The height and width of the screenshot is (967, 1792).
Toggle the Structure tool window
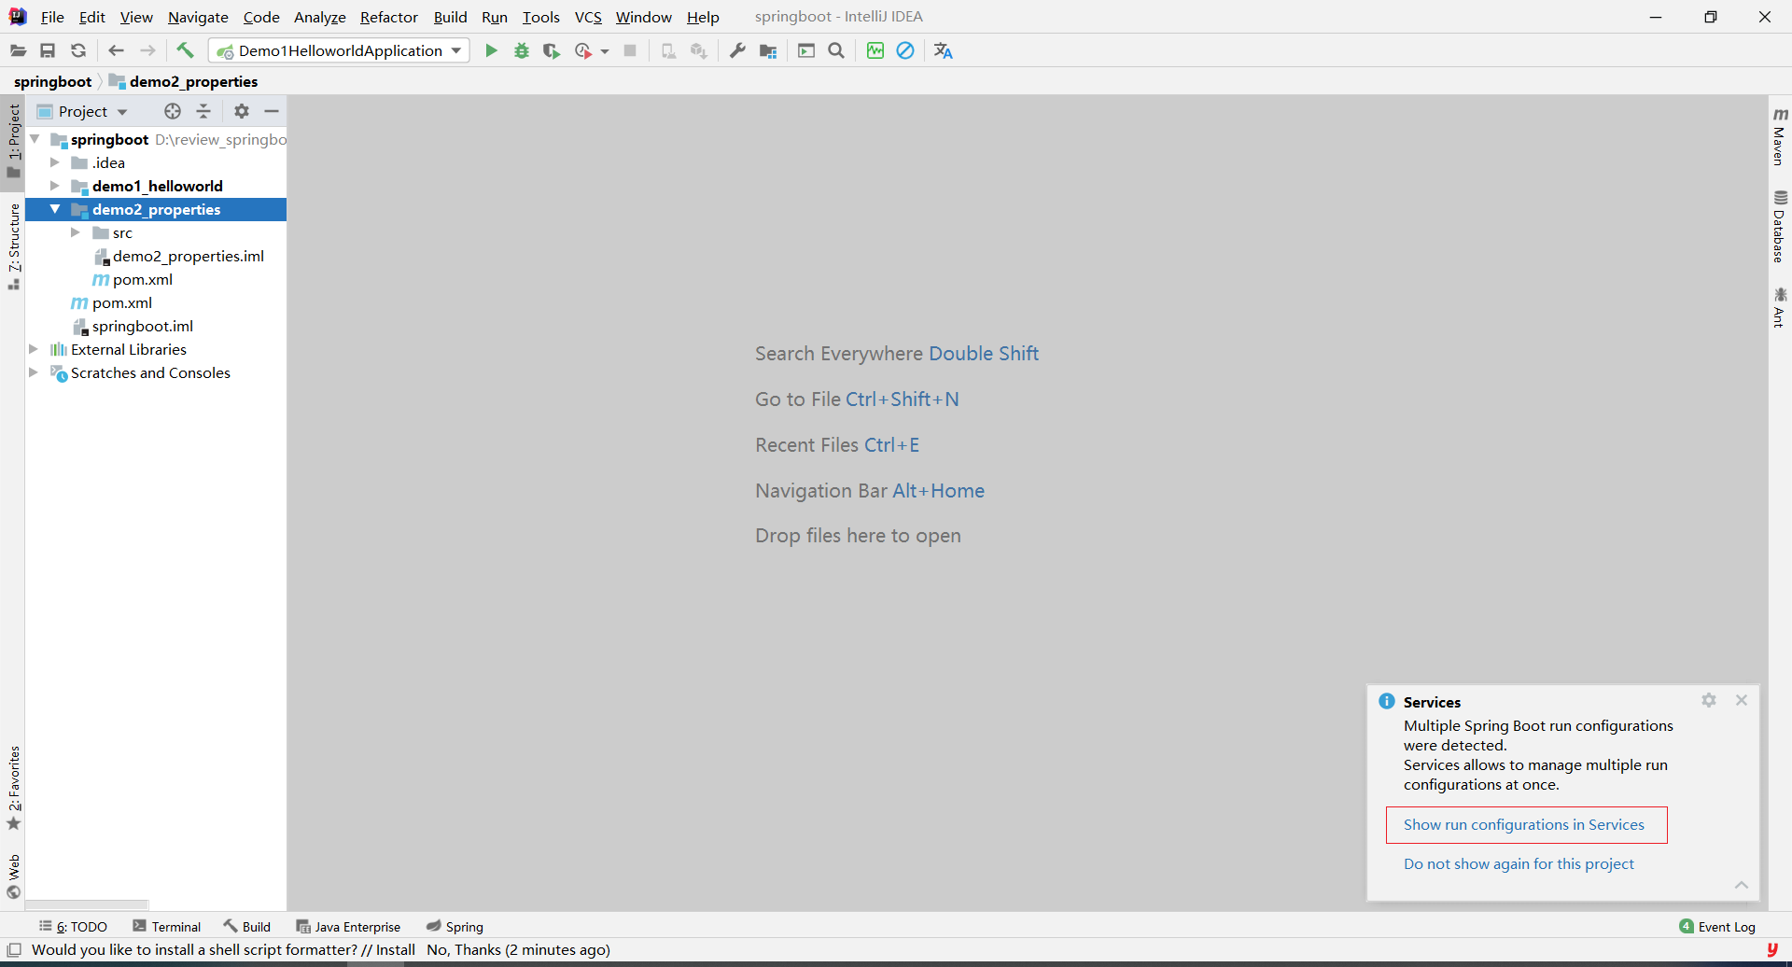[14, 245]
